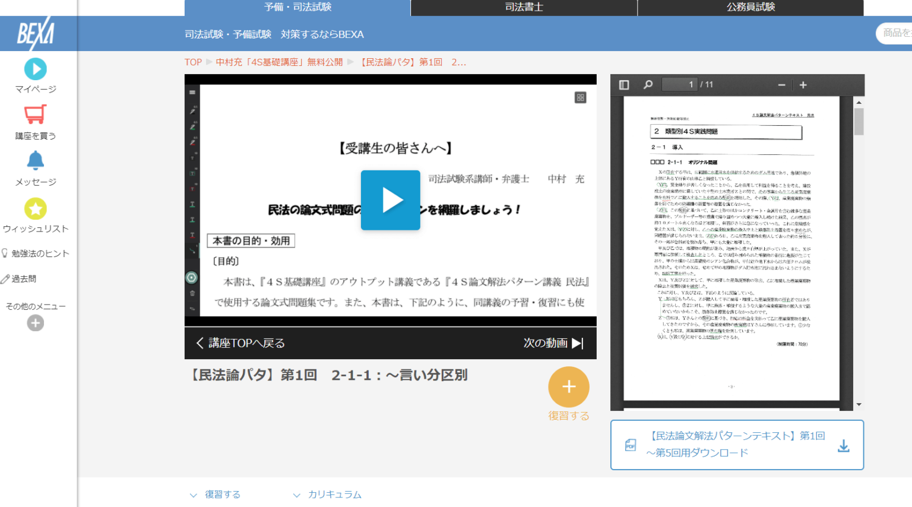Screen dimensions: 912x507
Task: Open the 【民法論パタ】第1回 breadcrumb item
Action: 413,62
